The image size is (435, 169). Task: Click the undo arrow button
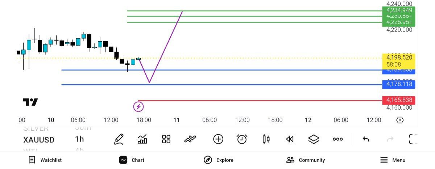click(x=366, y=139)
